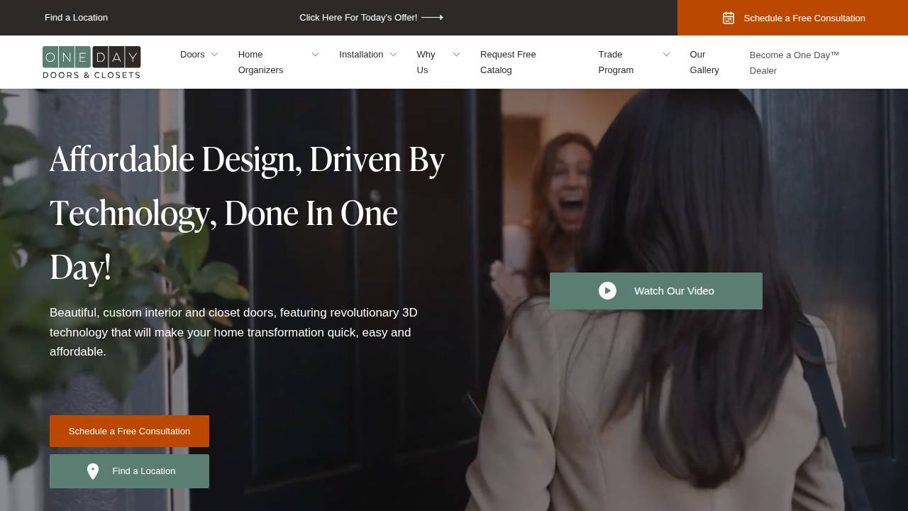Image resolution: width=908 pixels, height=511 pixels.
Task: Expand the Home Organizers chevron
Action: click(315, 55)
